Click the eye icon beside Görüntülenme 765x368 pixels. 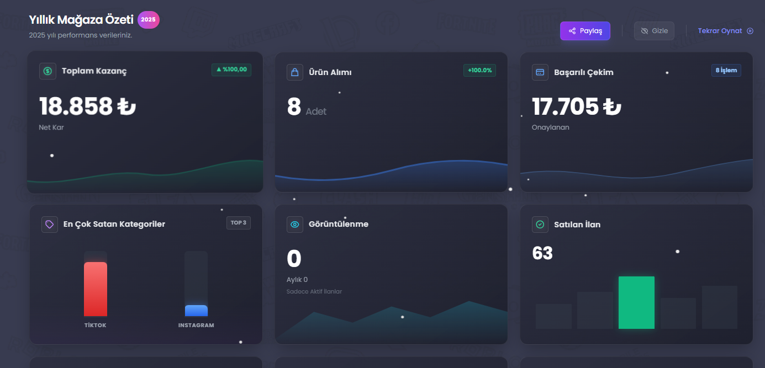[x=295, y=224]
